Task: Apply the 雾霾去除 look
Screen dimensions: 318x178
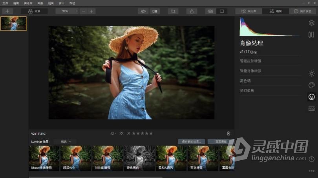Action: click(x=227, y=158)
